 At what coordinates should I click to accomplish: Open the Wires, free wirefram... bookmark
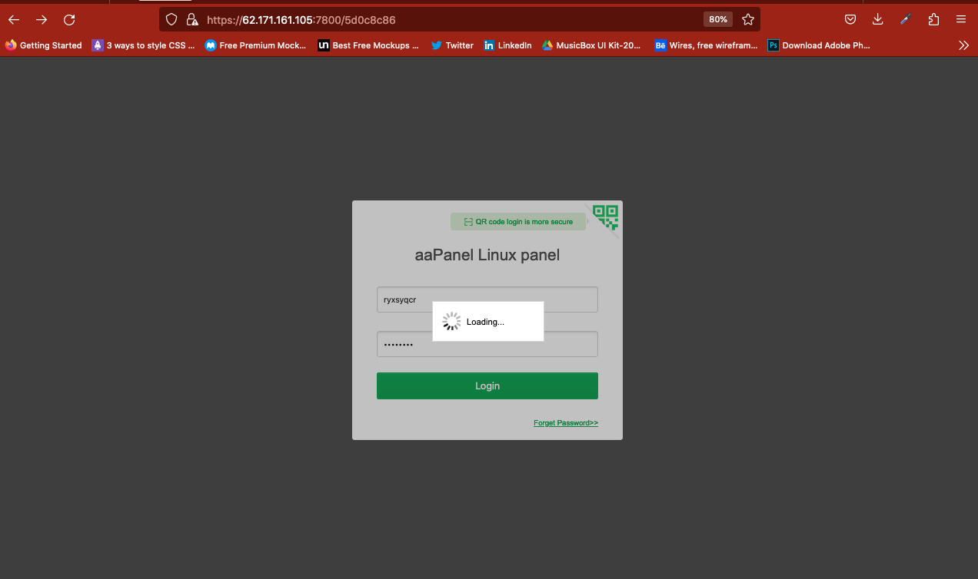coord(706,45)
